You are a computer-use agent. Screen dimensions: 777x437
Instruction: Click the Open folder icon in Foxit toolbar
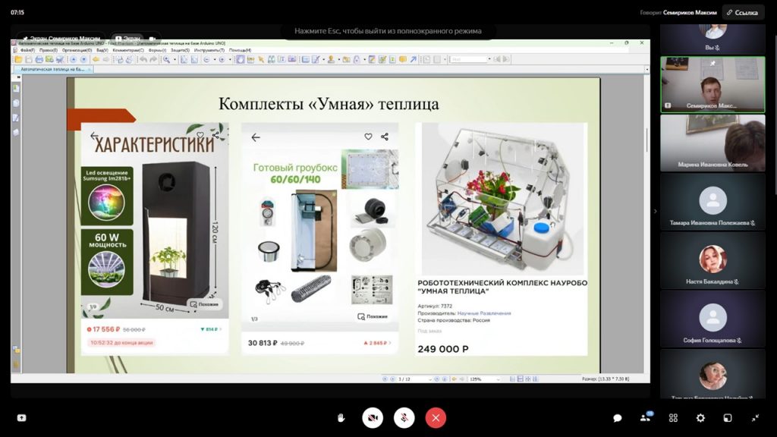click(18, 59)
